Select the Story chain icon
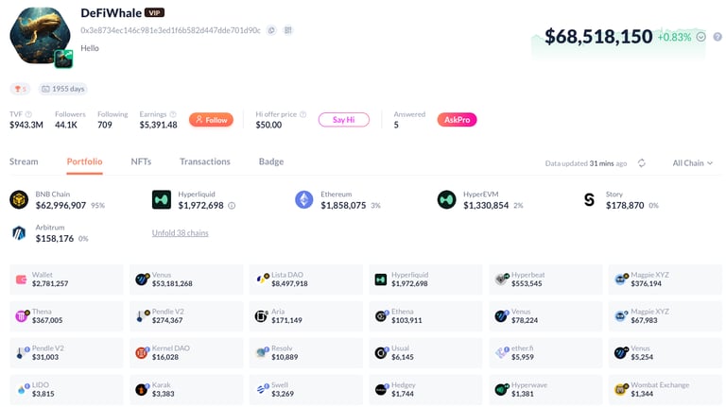 (x=588, y=199)
